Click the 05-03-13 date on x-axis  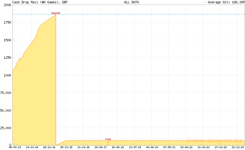15,147
